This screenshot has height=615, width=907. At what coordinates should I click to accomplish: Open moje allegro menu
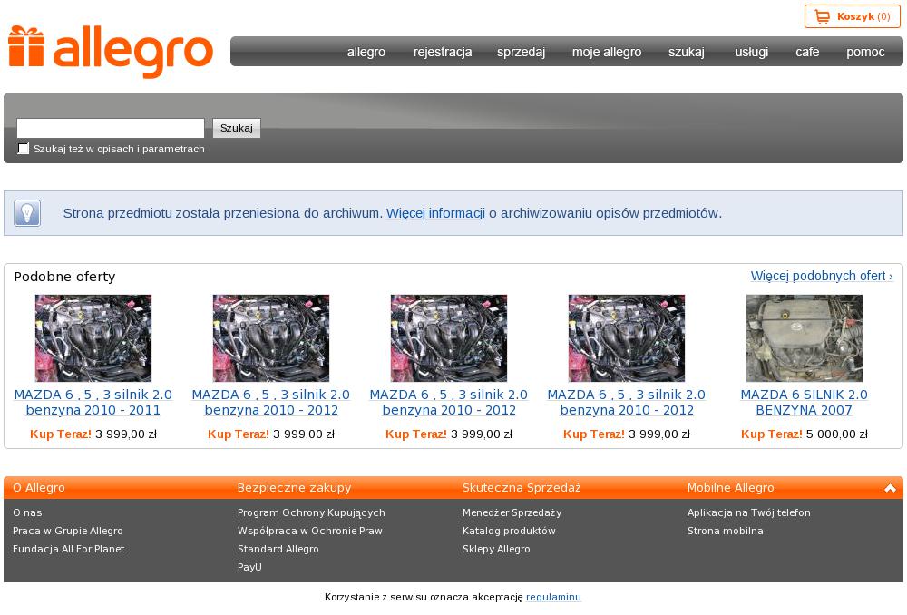point(607,52)
